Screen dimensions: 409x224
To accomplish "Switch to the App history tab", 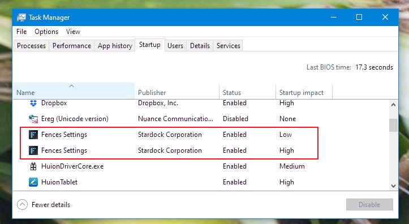I will tap(115, 46).
